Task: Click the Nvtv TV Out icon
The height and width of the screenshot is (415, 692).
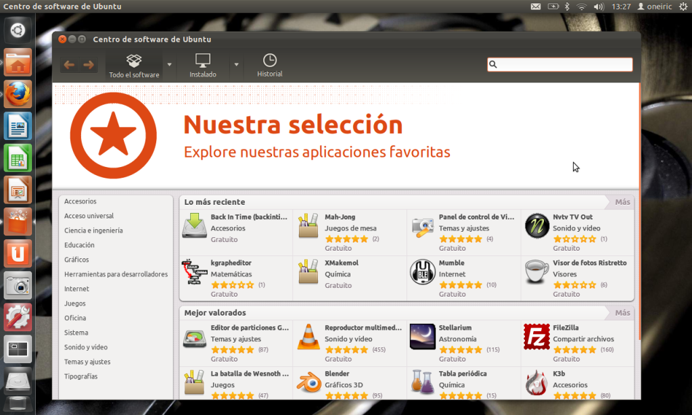Action: point(536,226)
